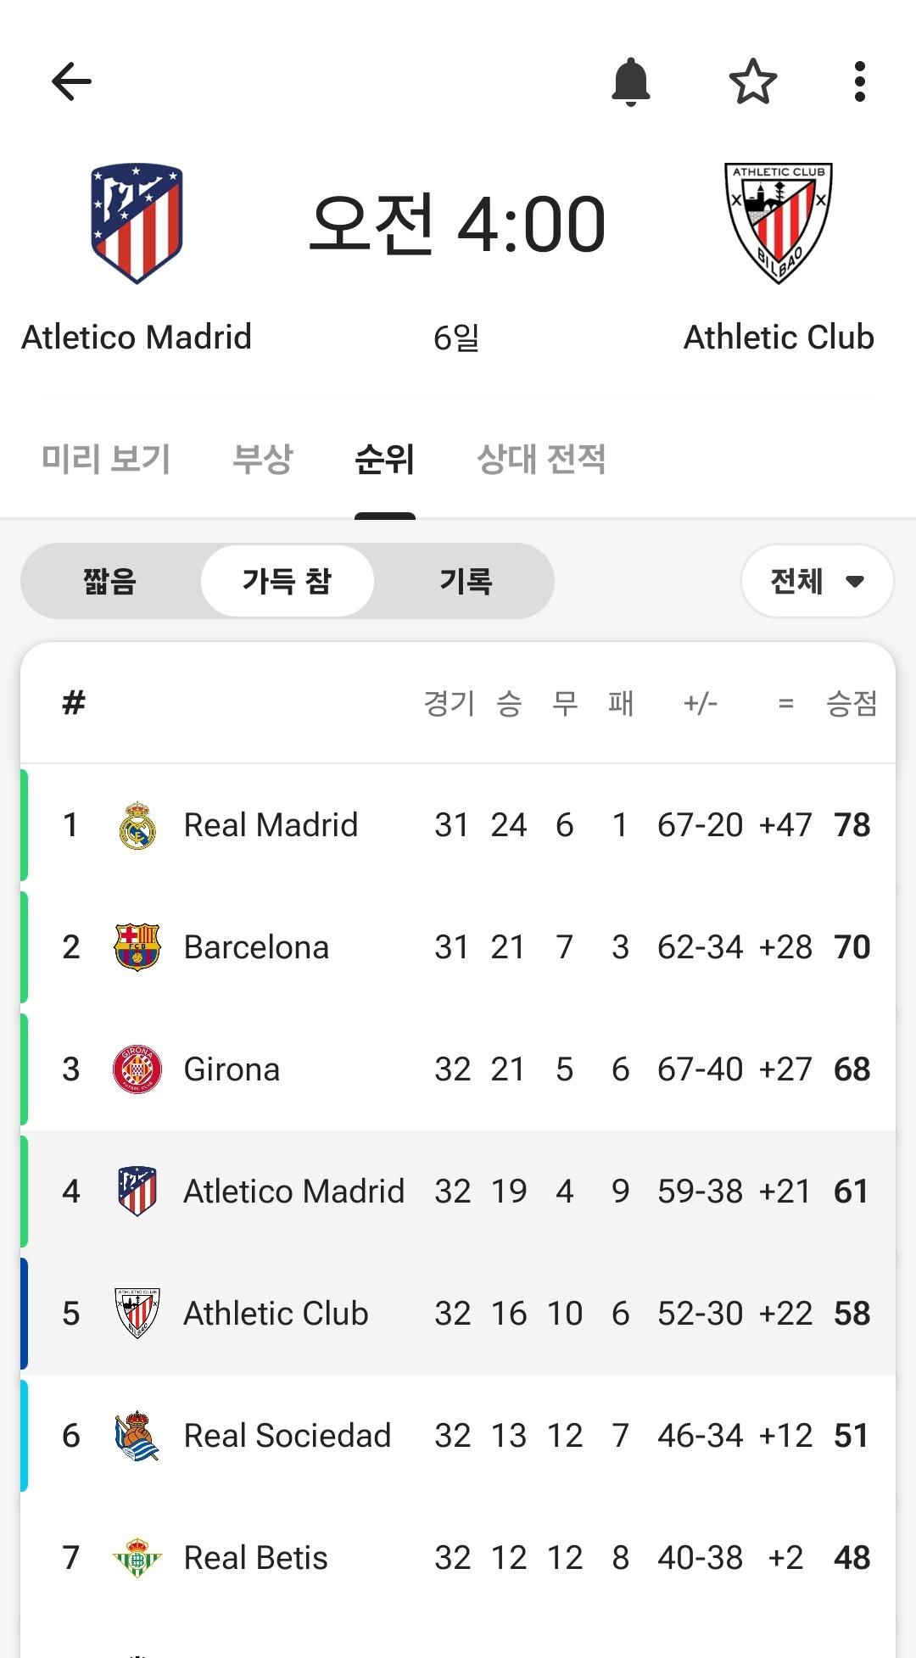This screenshot has width=916, height=1658.
Task: Switch to the 미리 보기 tab
Action: pyautogui.click(x=106, y=459)
